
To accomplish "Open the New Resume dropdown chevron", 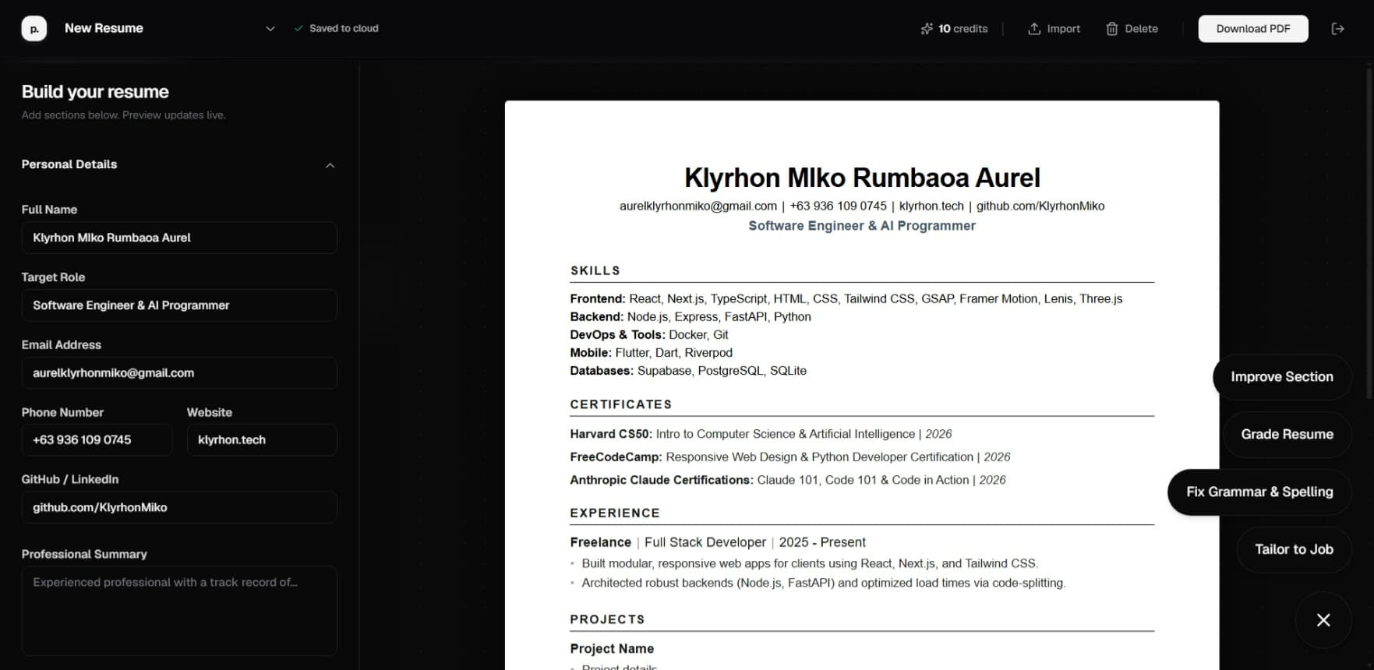I will (x=270, y=29).
